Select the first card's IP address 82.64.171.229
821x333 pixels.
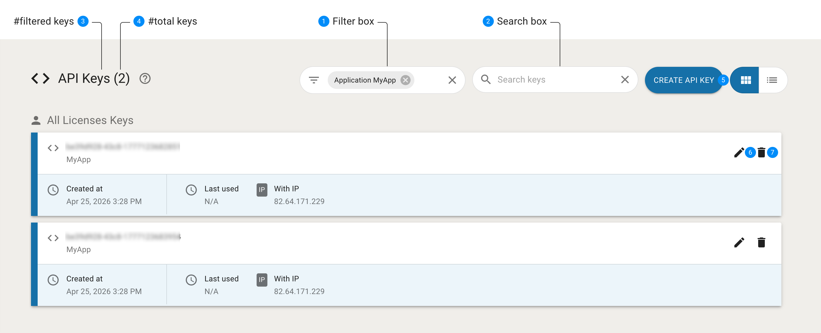coord(299,201)
